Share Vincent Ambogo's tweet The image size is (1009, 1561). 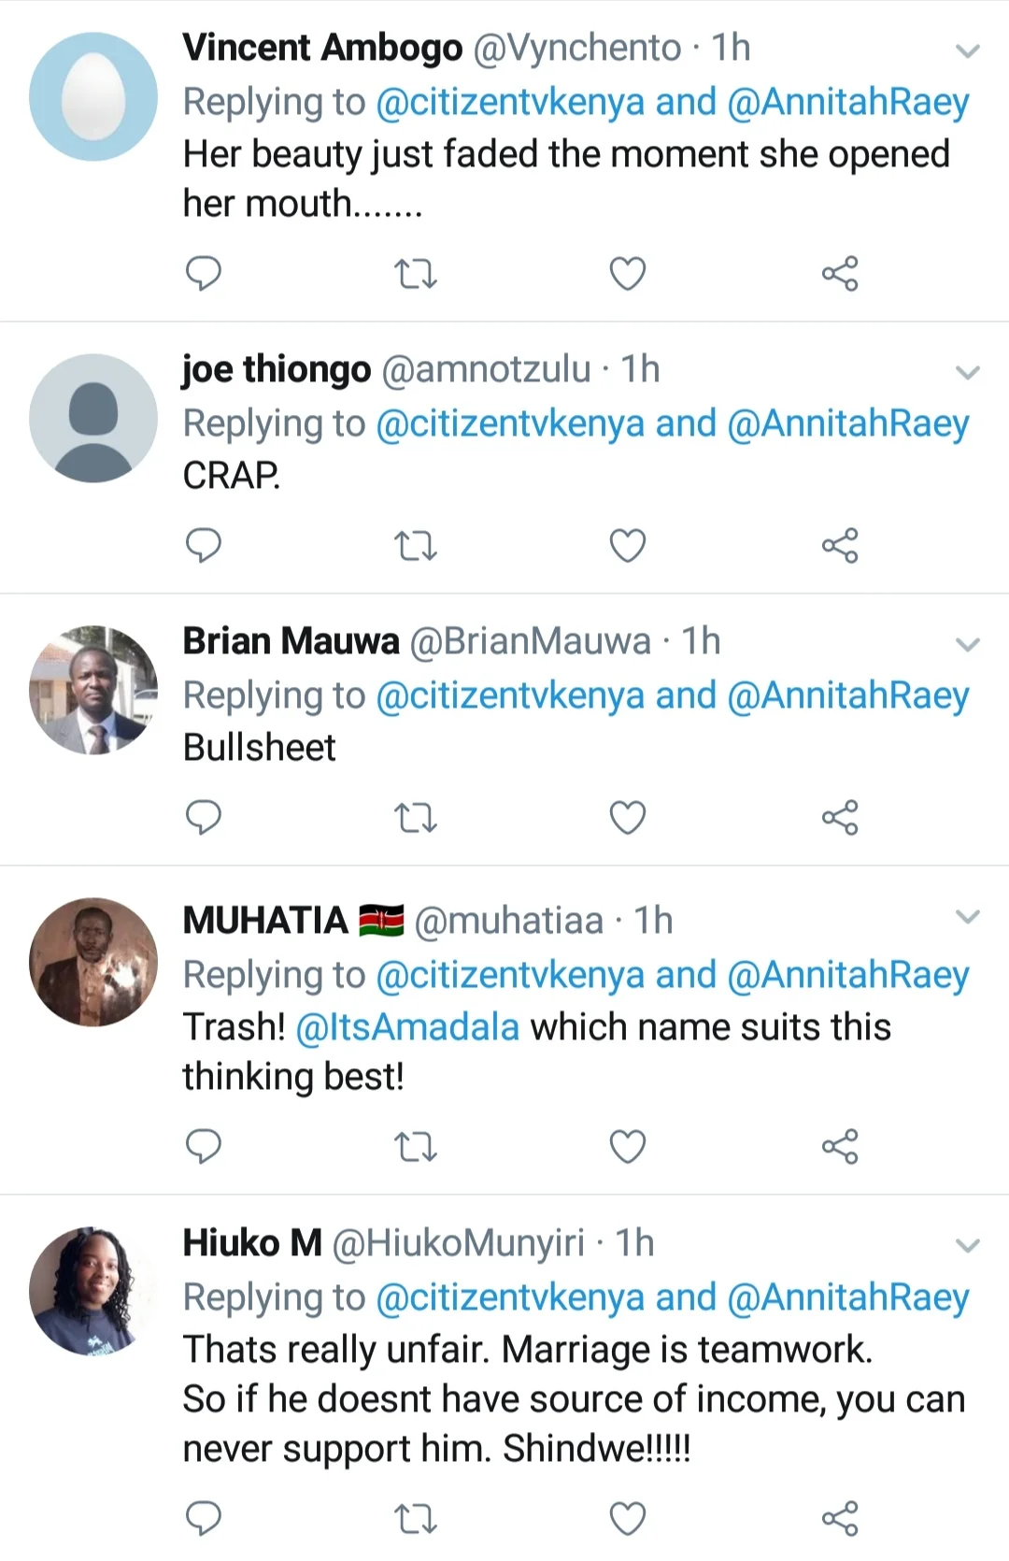[x=840, y=274]
